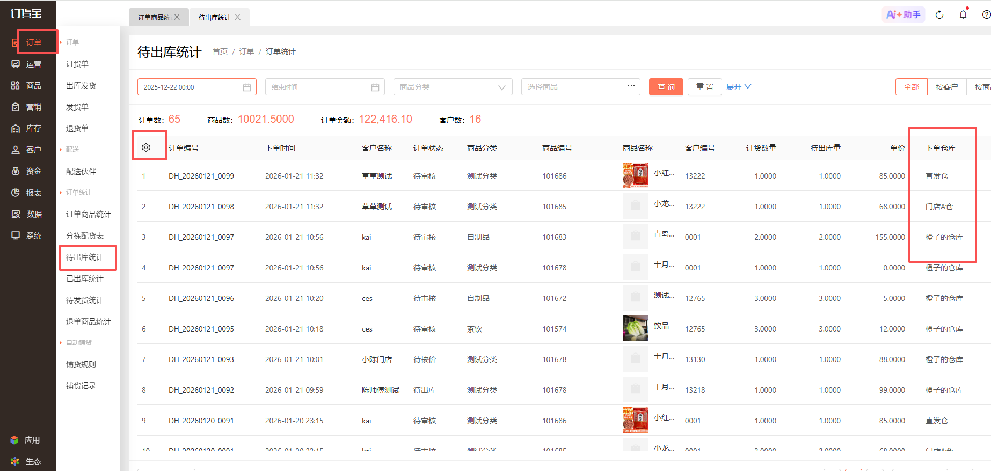This screenshot has height=471, width=991.
Task: Open the notifications bell
Action: click(x=963, y=14)
